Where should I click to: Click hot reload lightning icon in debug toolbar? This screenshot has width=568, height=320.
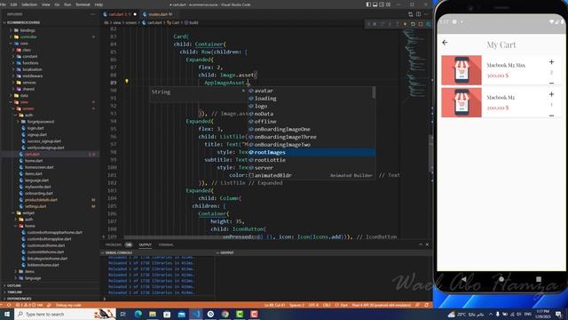click(x=405, y=24)
